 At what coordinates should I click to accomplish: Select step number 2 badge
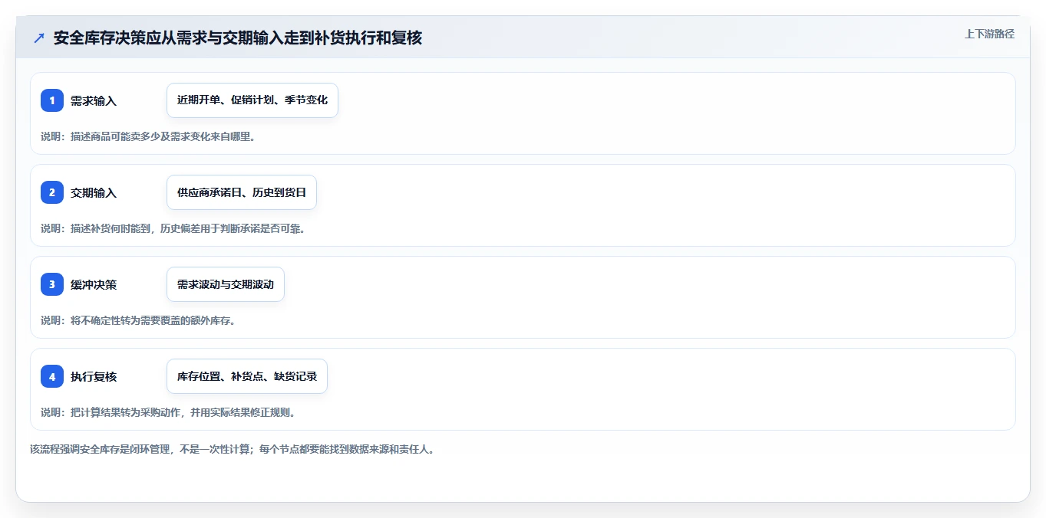pos(52,192)
